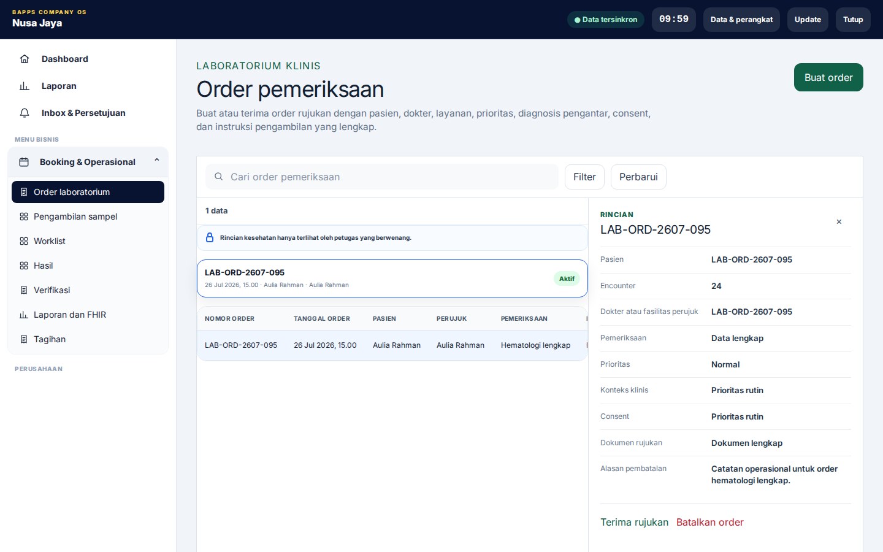Click Terima rujukan link
This screenshot has width=883, height=552.
click(x=634, y=522)
